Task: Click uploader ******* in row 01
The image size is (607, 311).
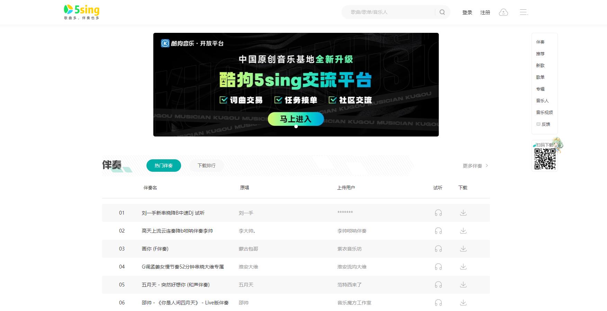Action: click(345, 213)
